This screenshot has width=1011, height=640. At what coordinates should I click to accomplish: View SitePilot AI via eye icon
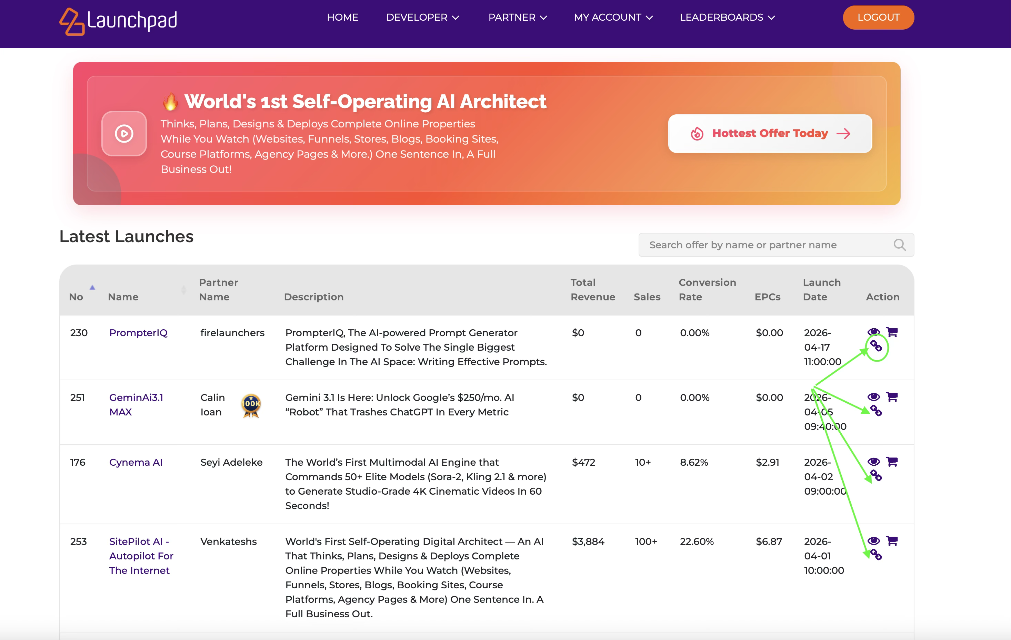coord(873,541)
